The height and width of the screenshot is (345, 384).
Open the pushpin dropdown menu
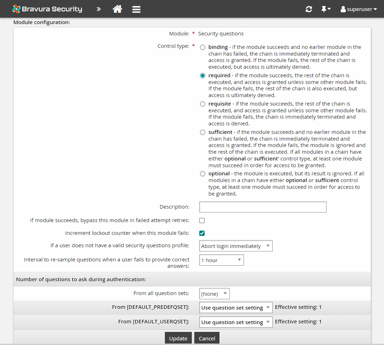click(x=328, y=9)
